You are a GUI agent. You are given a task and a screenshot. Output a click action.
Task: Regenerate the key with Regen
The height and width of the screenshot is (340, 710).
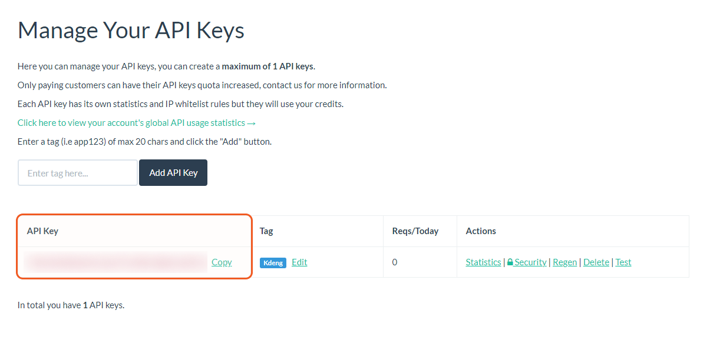point(564,262)
